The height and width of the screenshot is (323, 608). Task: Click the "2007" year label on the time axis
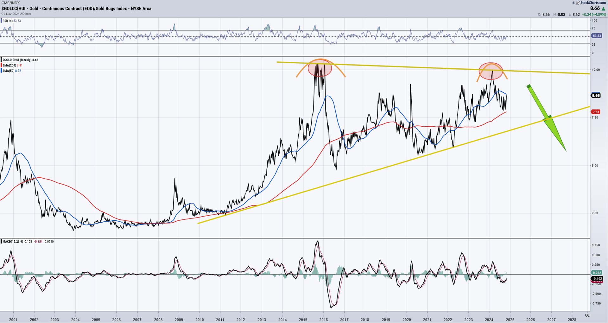[x=137, y=320]
